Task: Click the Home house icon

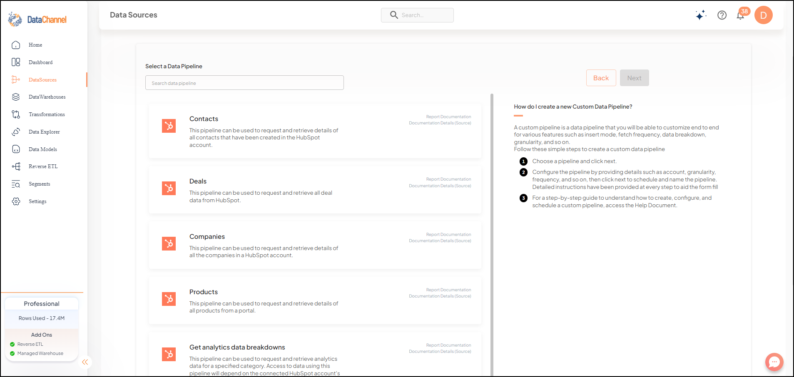Action: pyautogui.click(x=16, y=45)
